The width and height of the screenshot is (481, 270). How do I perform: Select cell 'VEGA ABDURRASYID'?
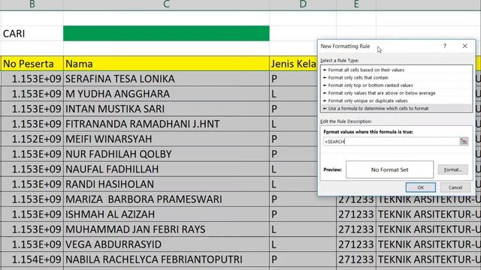point(166,244)
